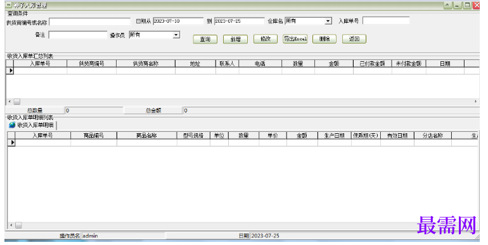Click the 日期从 start date field
Viewport: 488px width, 245px height.
coord(178,21)
